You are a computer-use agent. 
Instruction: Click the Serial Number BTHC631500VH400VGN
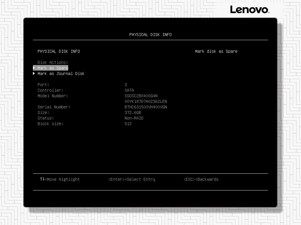(x=146, y=107)
